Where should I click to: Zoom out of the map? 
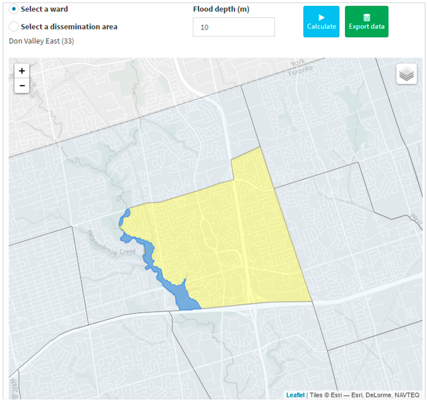[x=22, y=86]
